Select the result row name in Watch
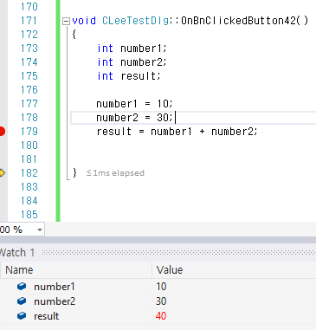 click(x=46, y=316)
